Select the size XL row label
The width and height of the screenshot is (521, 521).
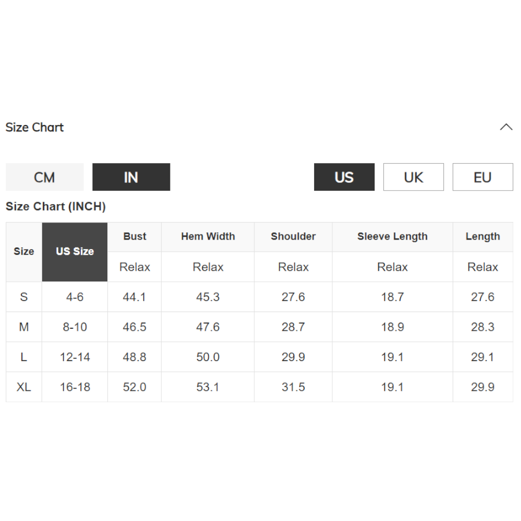click(x=24, y=387)
